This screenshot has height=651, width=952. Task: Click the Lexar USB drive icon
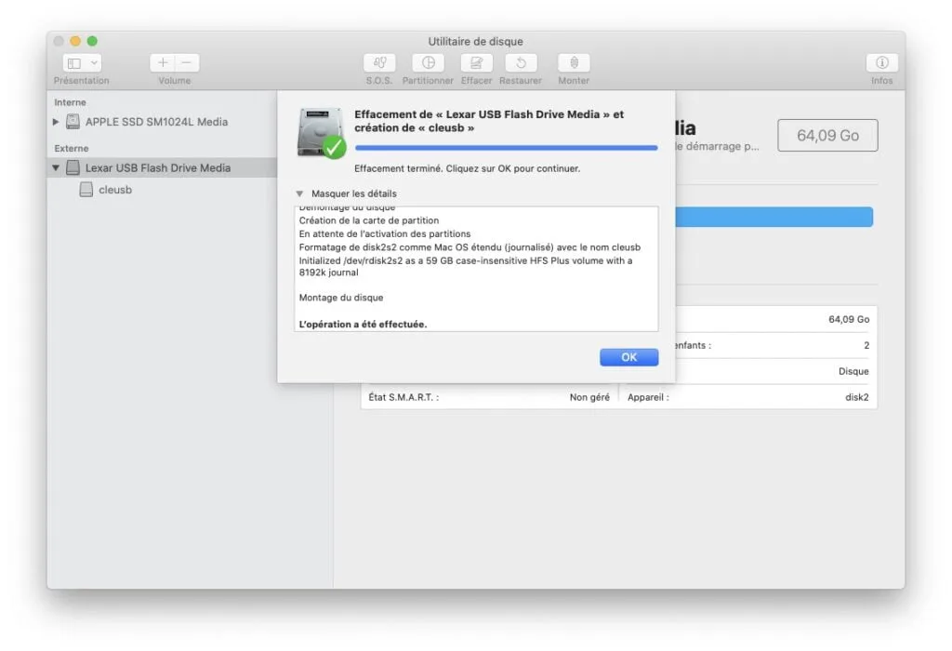pos(73,167)
